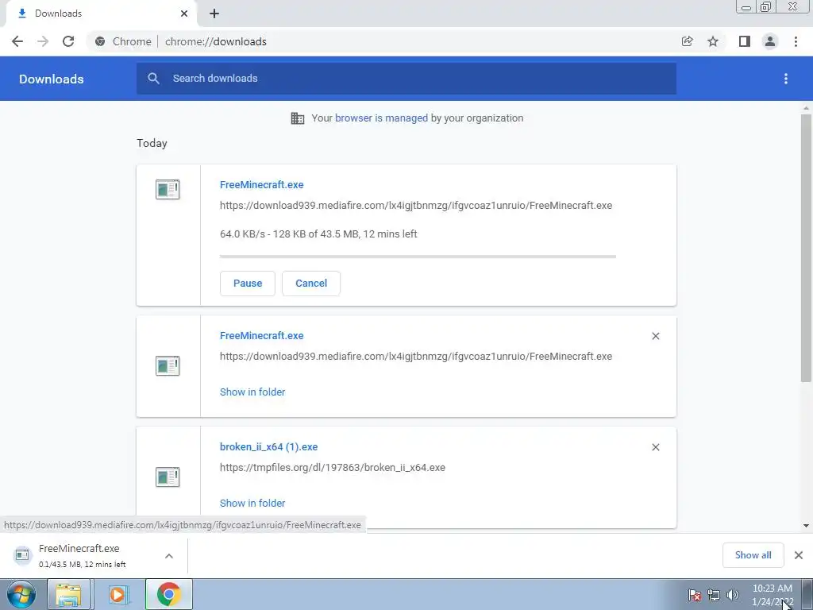The height and width of the screenshot is (610, 813).
Task: Click mediafire URL of the in-progress download
Action: [x=416, y=206]
